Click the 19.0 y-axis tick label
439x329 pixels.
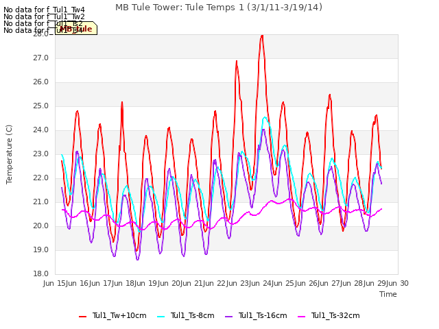pyautogui.click(x=41, y=249)
